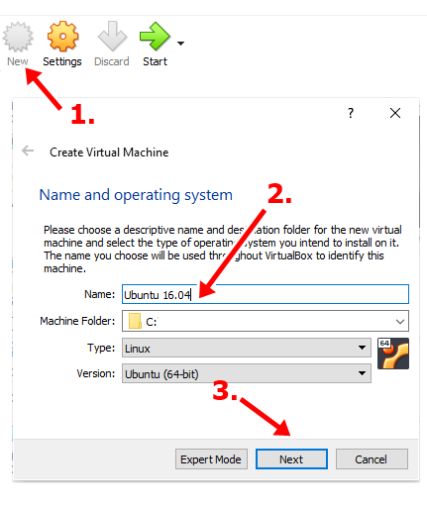427x508 pixels.
Task: Click the 'Name:' label
Action: [99, 294]
